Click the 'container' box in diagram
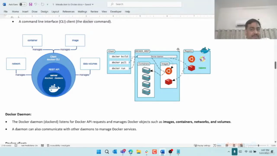Viewport: 277px width, 156px height. click(x=32, y=40)
